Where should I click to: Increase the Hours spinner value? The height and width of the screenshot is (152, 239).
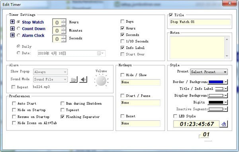coord(64,21)
